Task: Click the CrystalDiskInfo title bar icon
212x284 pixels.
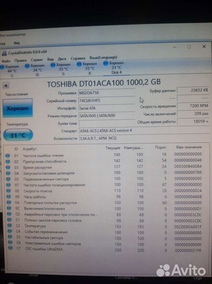Action: tap(4, 53)
